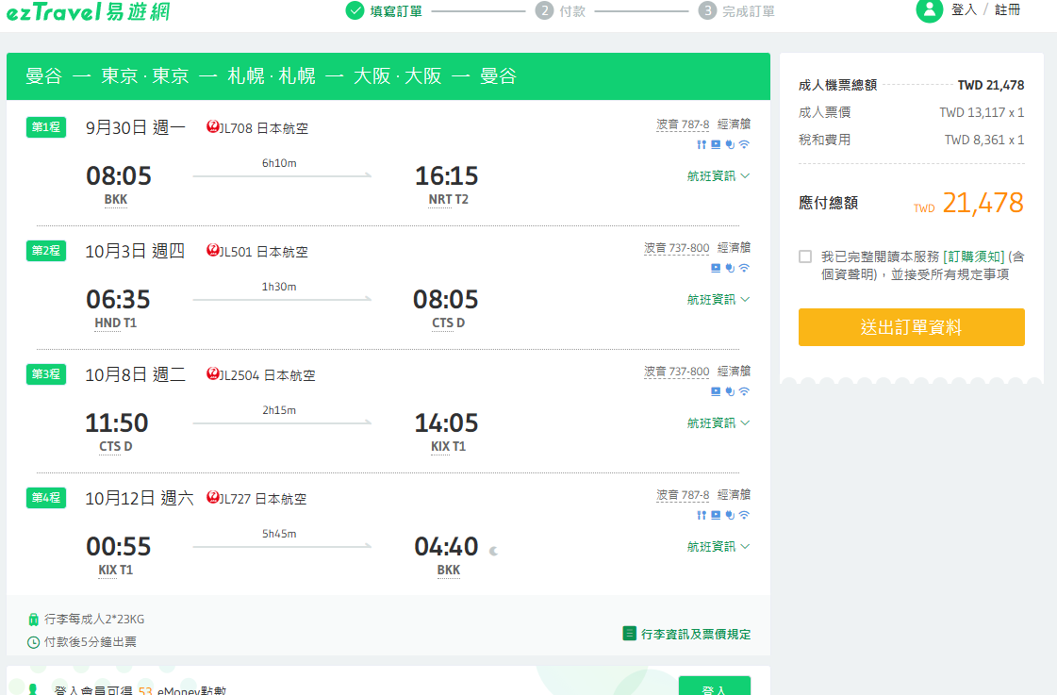Screen dimensions: 1057x695
Task: Click the CTS D arrival code under 08:05
Action: click(x=448, y=323)
